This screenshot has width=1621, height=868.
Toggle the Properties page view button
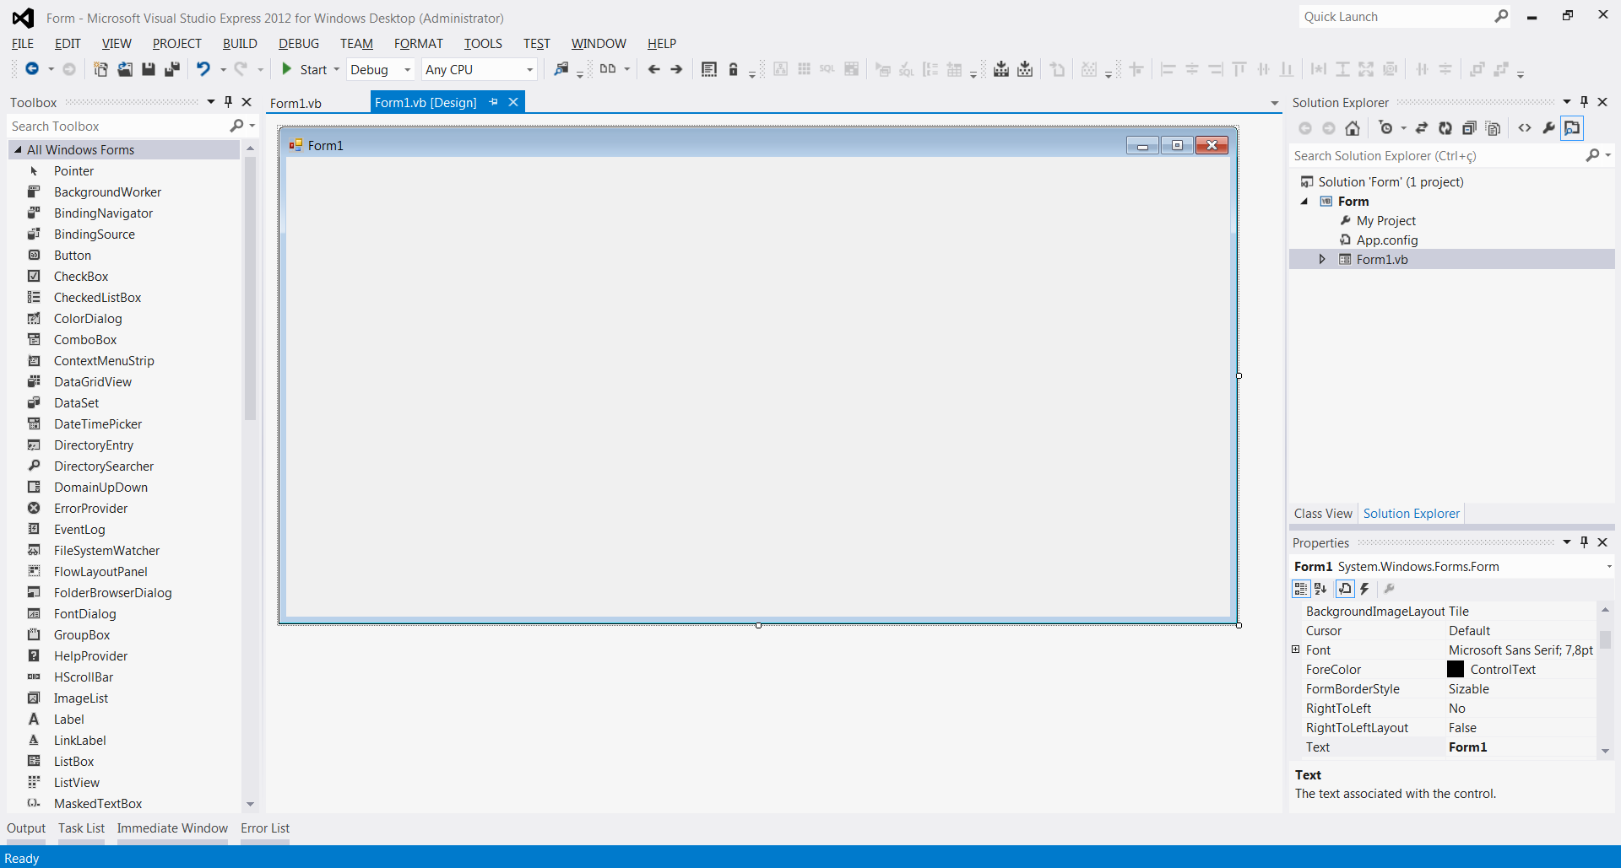[1345, 589]
